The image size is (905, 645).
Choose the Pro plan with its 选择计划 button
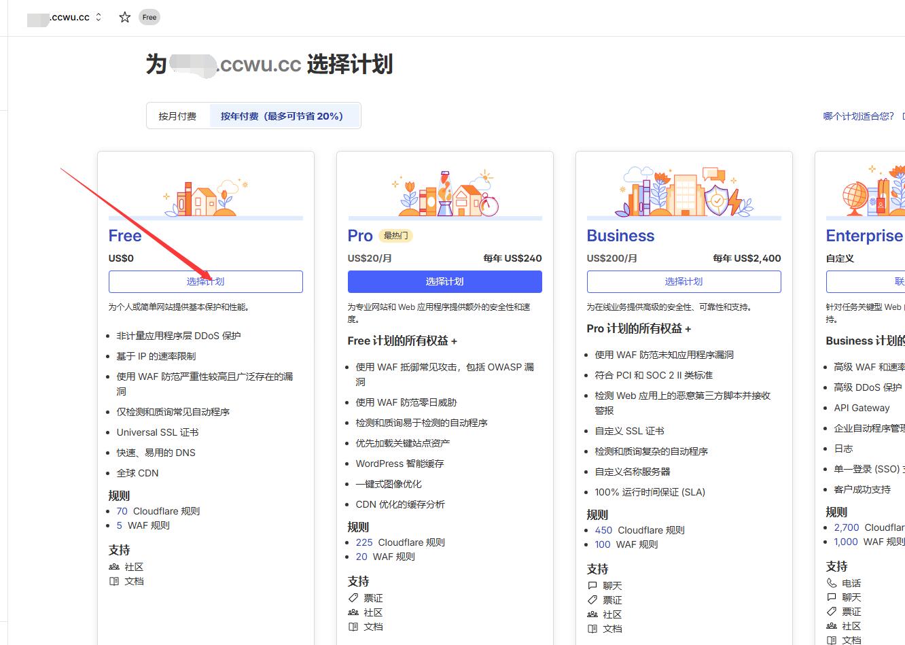coord(445,281)
